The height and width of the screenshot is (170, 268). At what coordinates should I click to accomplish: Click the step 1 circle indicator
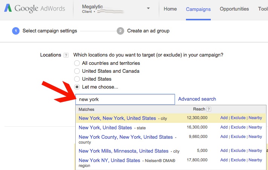click(15, 31)
